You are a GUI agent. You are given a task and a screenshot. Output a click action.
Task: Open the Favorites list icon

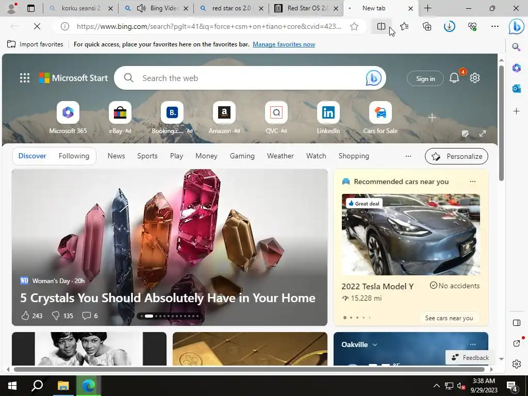click(404, 26)
